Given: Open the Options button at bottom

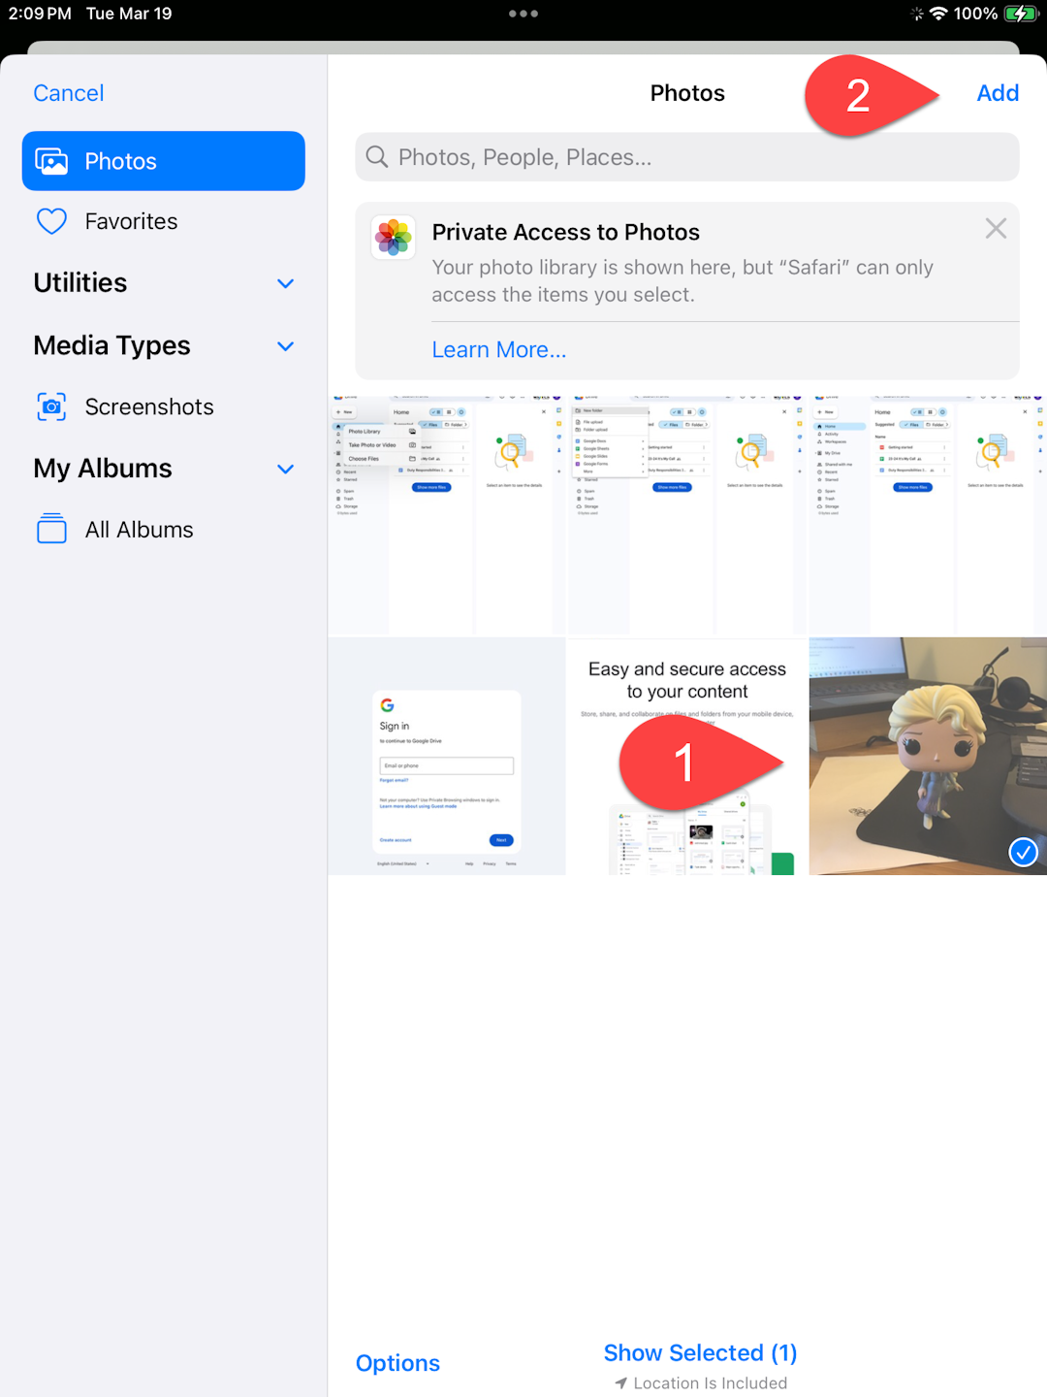Looking at the screenshot, I should tap(397, 1363).
